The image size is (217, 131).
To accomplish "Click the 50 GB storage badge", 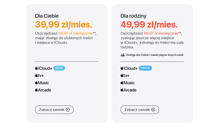I will click(59, 68).
